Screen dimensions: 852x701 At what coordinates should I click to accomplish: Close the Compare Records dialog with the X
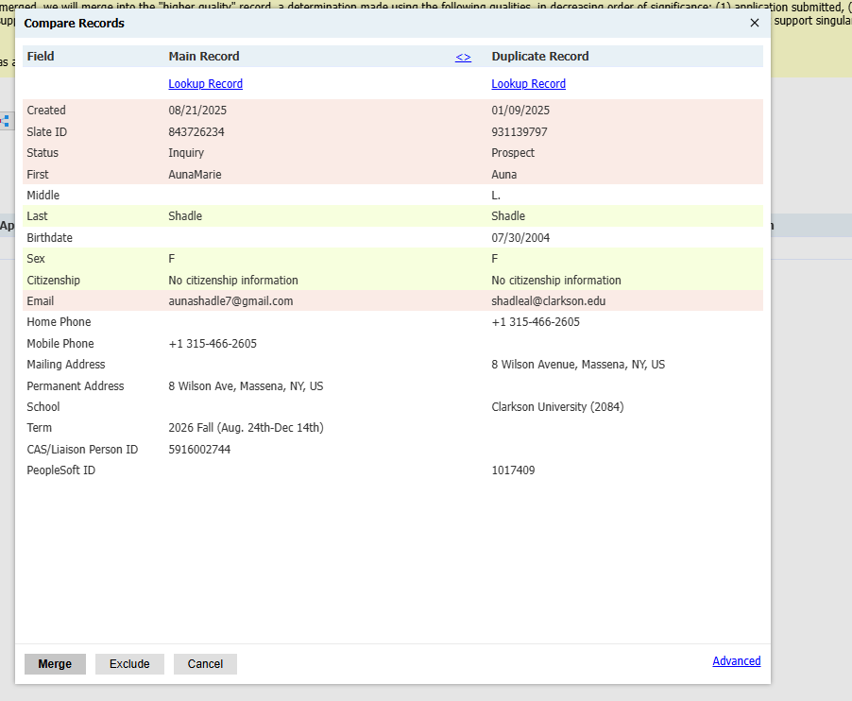(x=754, y=23)
